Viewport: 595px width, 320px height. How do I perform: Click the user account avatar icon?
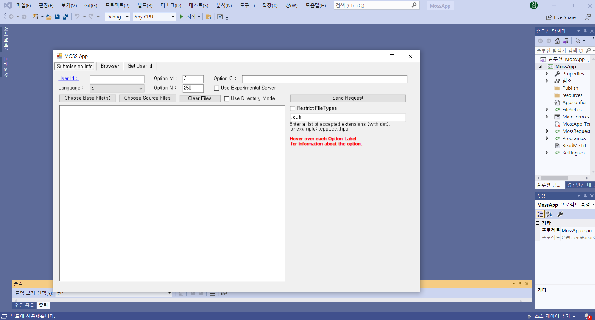pos(534,5)
